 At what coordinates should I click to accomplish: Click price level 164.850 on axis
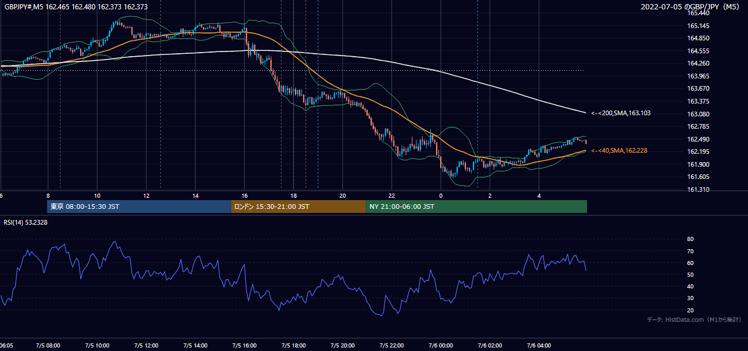click(698, 38)
